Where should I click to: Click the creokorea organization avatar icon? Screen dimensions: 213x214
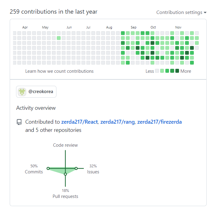22,92
